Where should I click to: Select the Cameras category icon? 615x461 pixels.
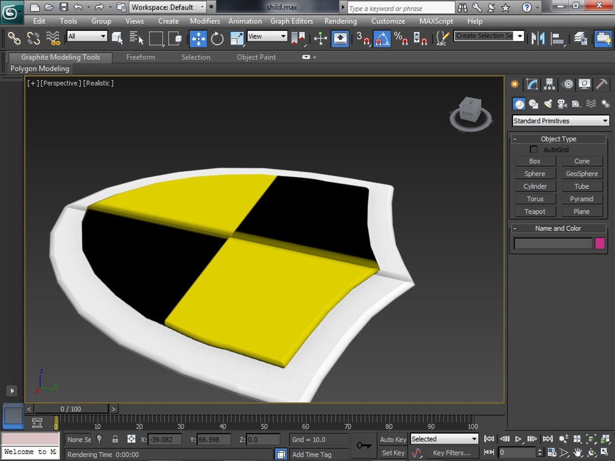562,104
